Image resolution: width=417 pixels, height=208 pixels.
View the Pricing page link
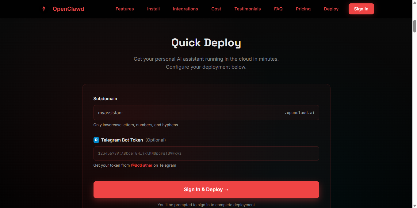coord(303,9)
